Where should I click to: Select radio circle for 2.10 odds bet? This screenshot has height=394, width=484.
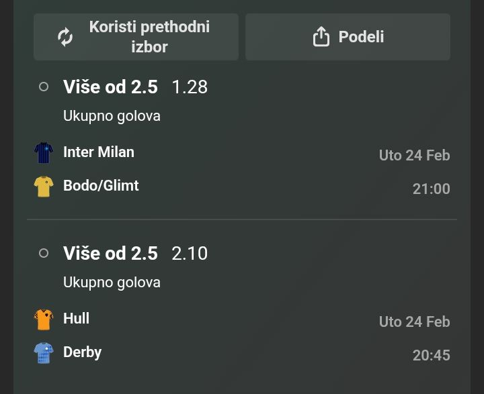click(x=44, y=253)
